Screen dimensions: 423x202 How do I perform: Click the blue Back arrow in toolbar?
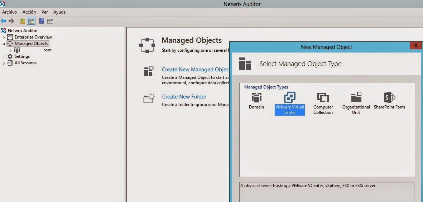pos(4,21)
